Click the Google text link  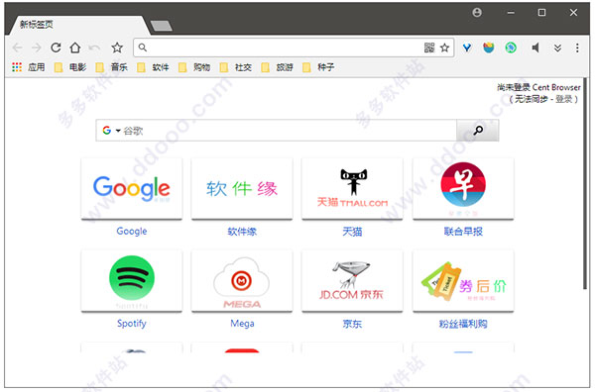[x=132, y=231]
